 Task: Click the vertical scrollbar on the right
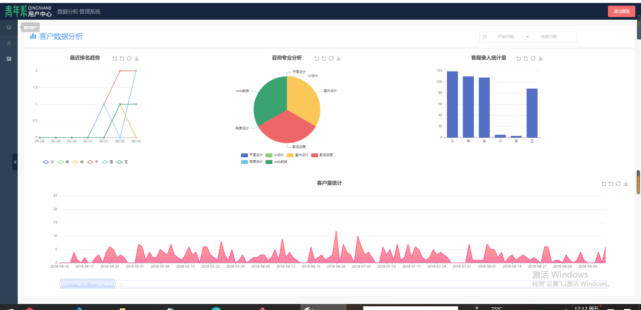tap(638, 182)
